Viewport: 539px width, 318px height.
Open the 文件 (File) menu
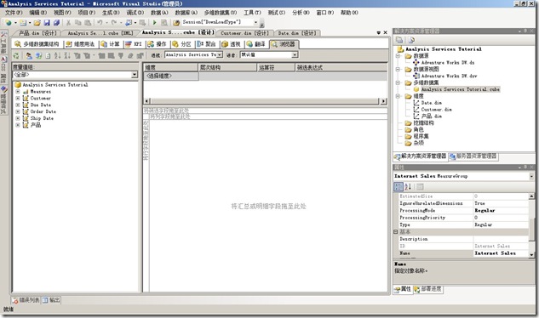coord(14,13)
